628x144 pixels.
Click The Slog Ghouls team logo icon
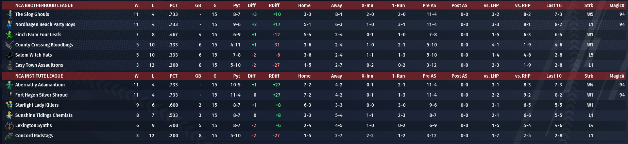coord(9,14)
